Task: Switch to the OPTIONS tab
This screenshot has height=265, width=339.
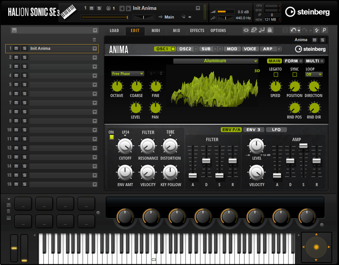Action: (218, 31)
